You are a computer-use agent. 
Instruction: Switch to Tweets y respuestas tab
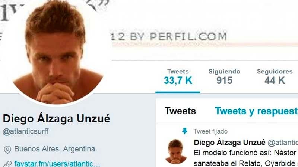coord(256,111)
